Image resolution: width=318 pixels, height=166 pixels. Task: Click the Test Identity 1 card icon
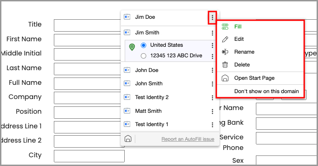pyautogui.click(x=127, y=124)
